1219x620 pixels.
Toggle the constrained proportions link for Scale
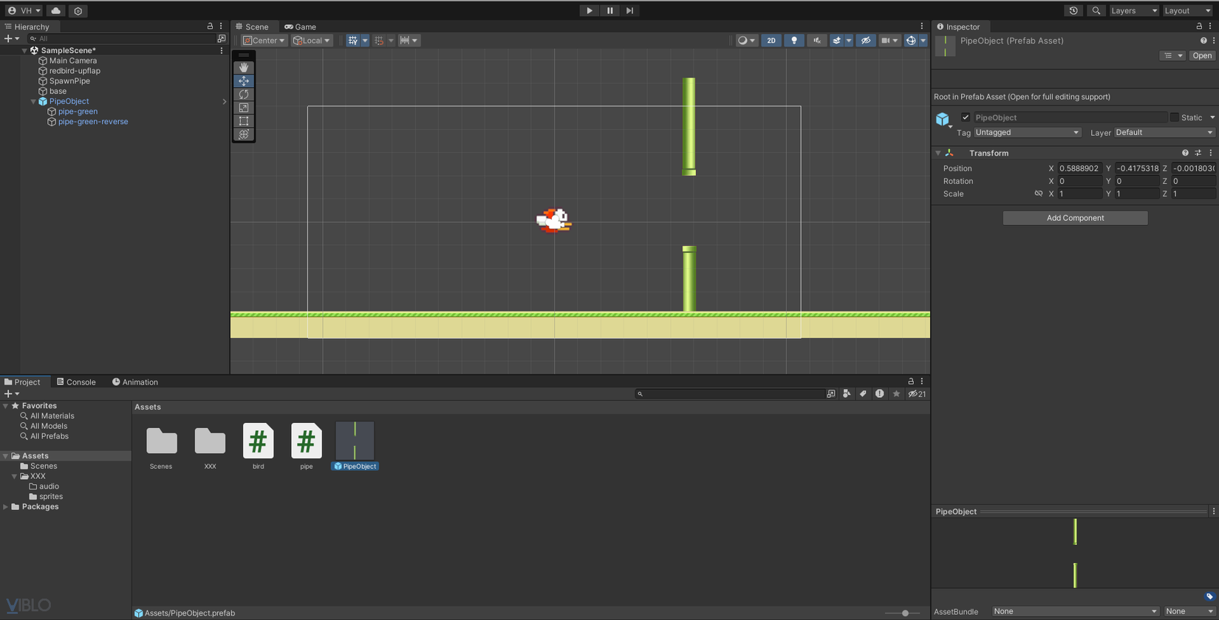(x=1039, y=194)
